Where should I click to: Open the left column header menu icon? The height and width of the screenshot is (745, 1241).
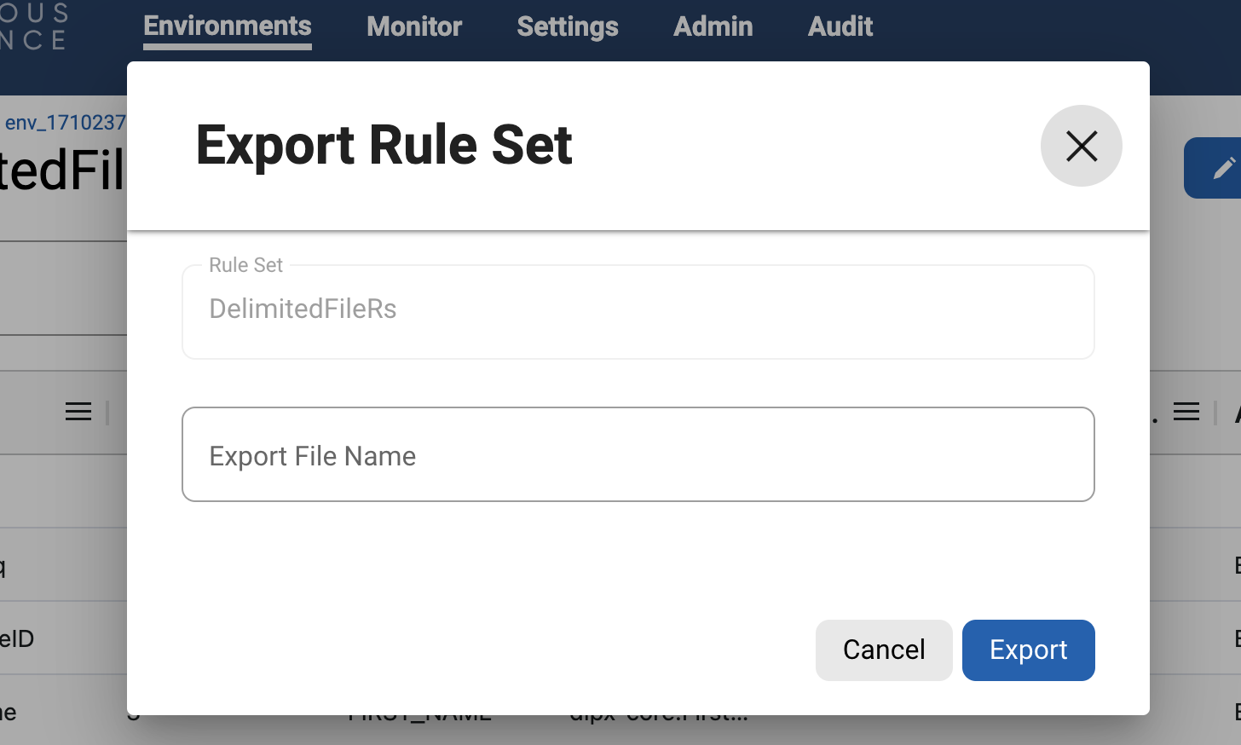(78, 411)
